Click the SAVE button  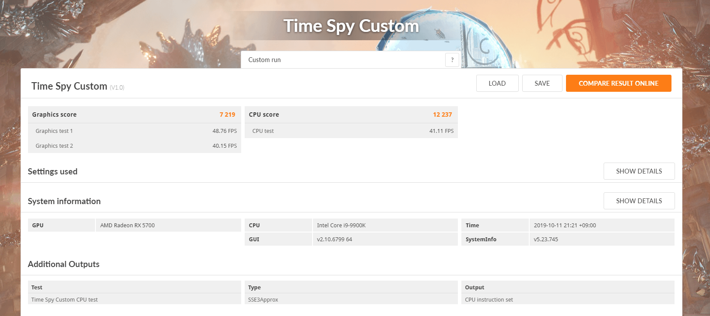point(542,83)
